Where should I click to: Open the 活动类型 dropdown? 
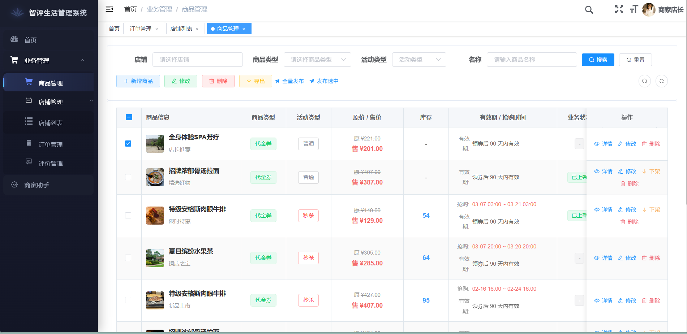tap(419, 60)
